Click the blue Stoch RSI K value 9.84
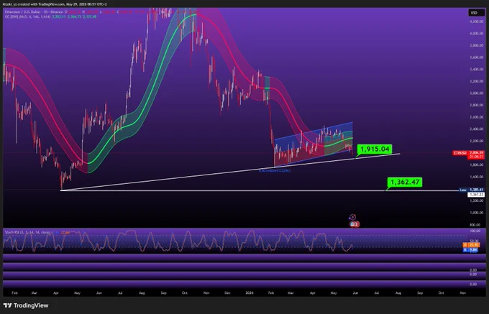Image resolution: width=489 pixels, height=314 pixels. [470, 249]
